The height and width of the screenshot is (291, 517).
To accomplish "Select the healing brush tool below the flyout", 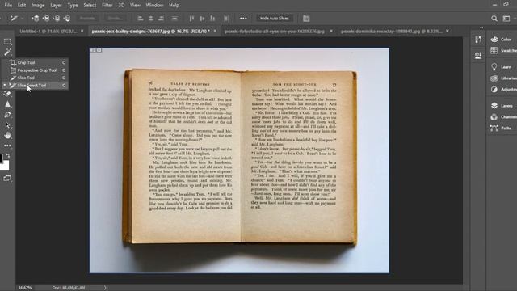I will point(7,94).
